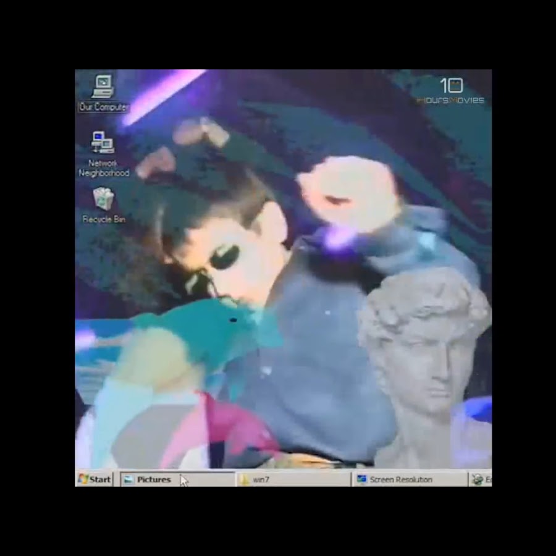This screenshot has width=556, height=556.
Task: Click the picture icon beside Pictures
Action: tap(128, 480)
